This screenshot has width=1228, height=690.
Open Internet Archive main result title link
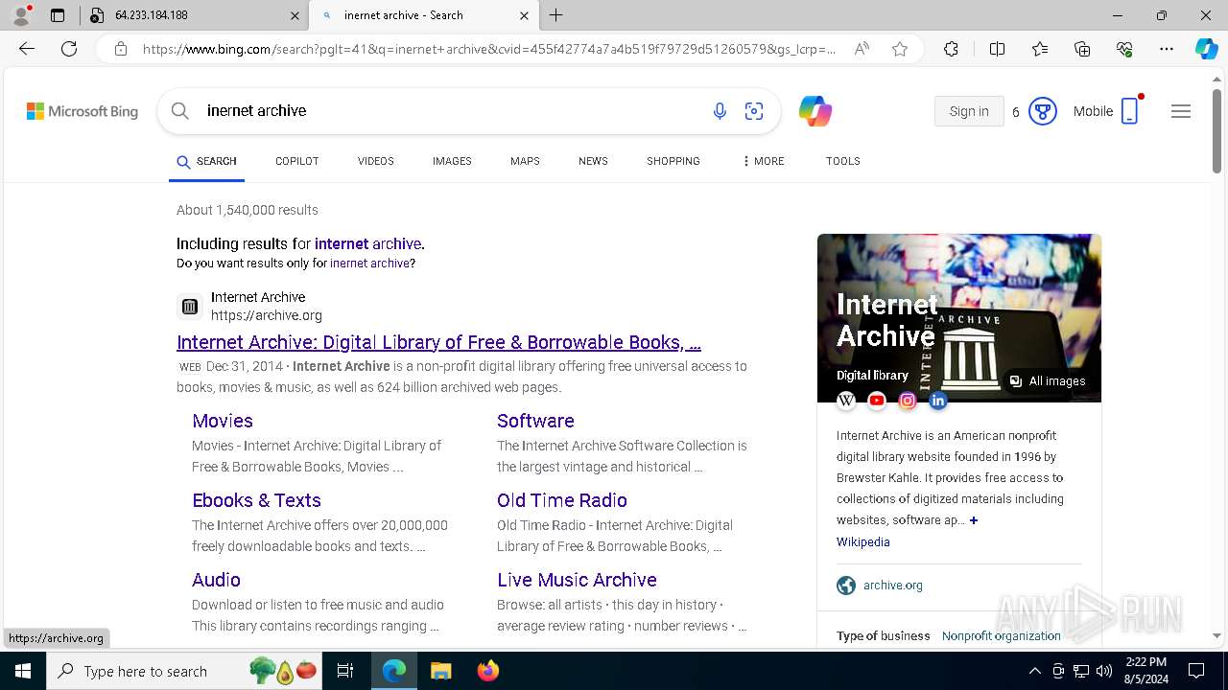click(438, 342)
